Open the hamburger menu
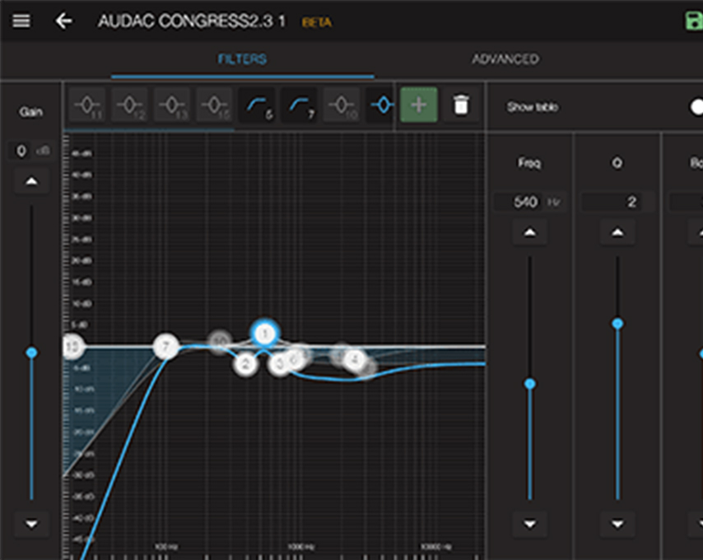This screenshot has width=703, height=560. click(21, 21)
